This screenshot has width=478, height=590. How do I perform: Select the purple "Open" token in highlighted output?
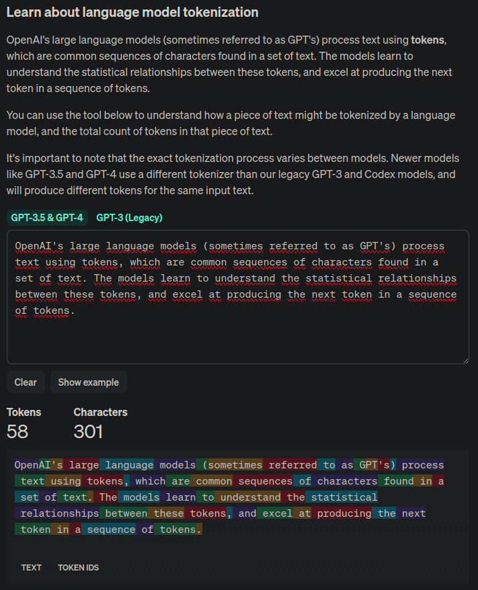point(27,465)
